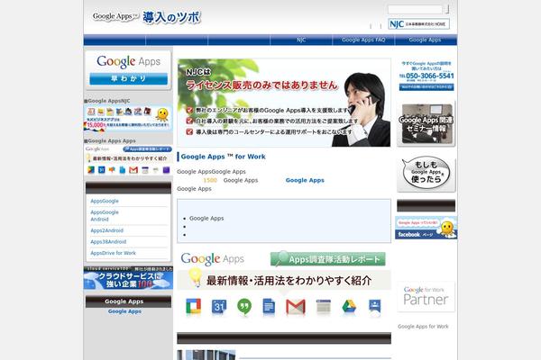This screenshot has width=541, height=360.
Task: Click the Google Calendar 31 icon
Action: tap(219, 307)
